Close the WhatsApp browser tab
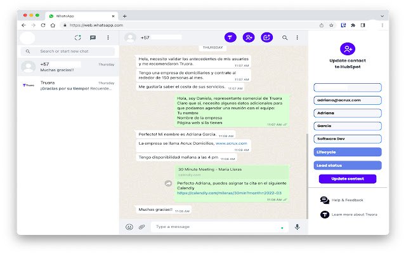 tap(113, 16)
